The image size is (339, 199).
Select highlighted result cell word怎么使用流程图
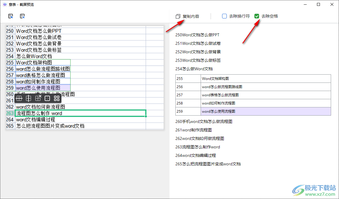(x=266, y=111)
